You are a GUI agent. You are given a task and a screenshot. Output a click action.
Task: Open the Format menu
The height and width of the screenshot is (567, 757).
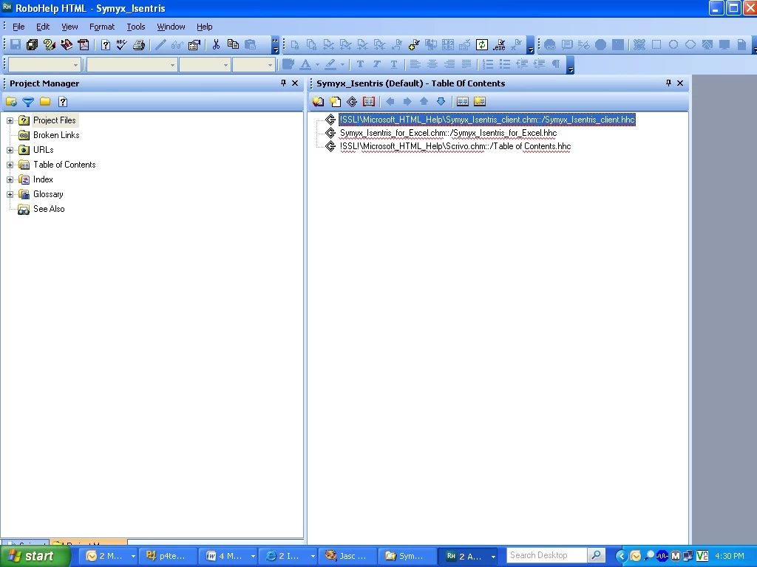pyautogui.click(x=102, y=27)
